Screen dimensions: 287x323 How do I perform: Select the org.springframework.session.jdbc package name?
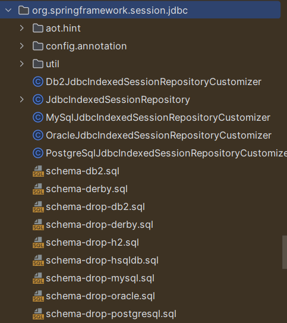pyautogui.click(x=110, y=11)
